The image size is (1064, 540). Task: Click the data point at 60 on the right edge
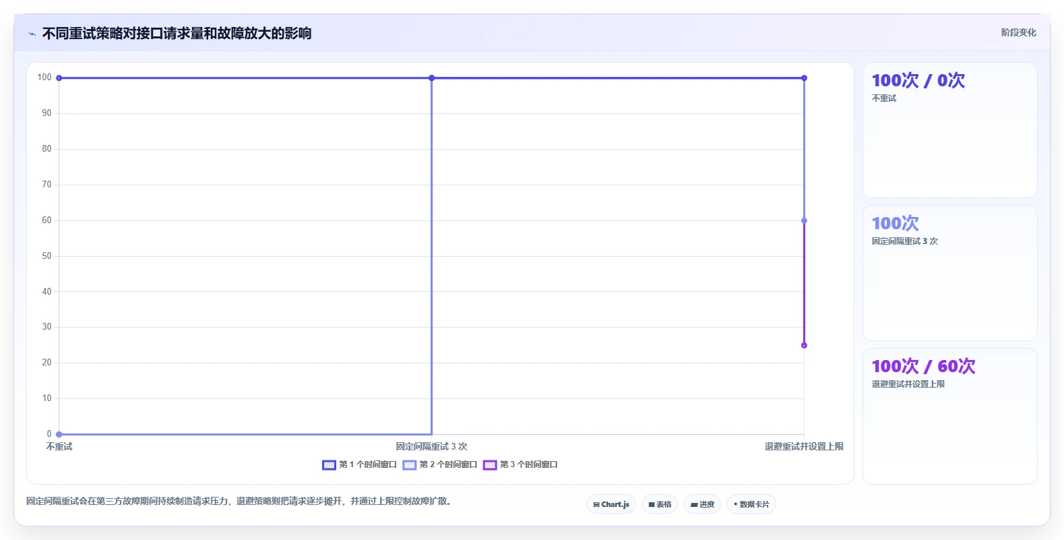[x=804, y=220]
